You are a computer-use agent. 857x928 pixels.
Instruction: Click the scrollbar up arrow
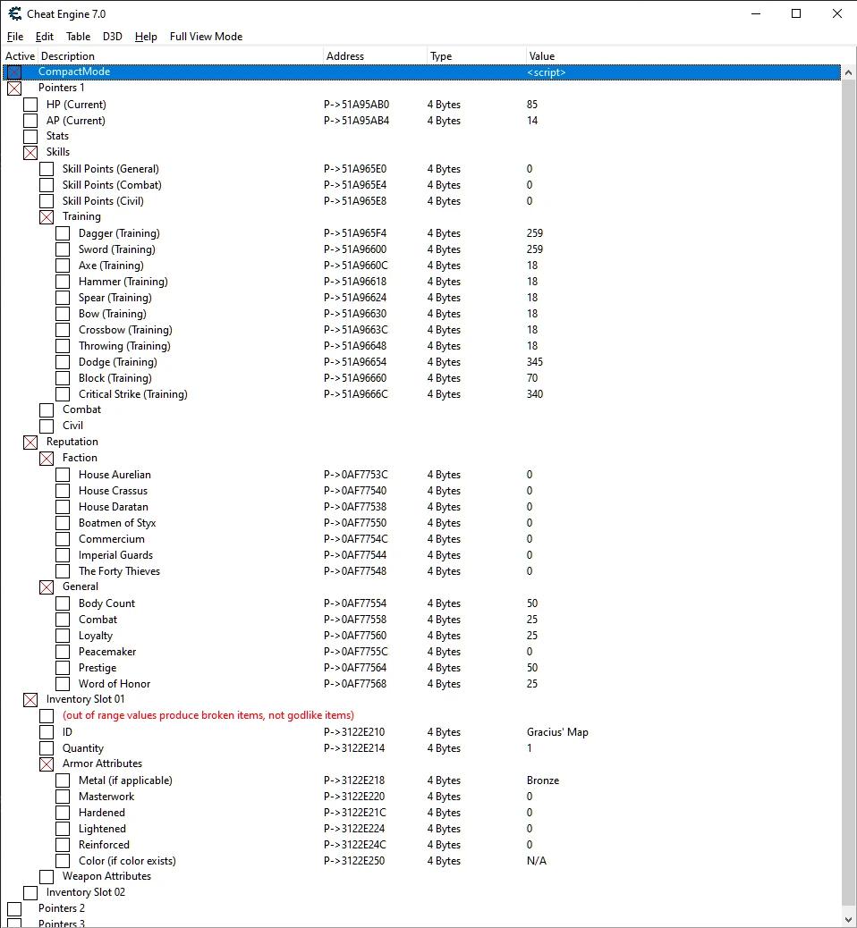pyautogui.click(x=848, y=72)
